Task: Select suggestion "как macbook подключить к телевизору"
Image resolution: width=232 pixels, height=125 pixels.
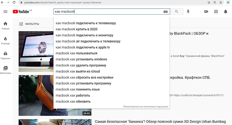Action: pyautogui.click(x=86, y=23)
